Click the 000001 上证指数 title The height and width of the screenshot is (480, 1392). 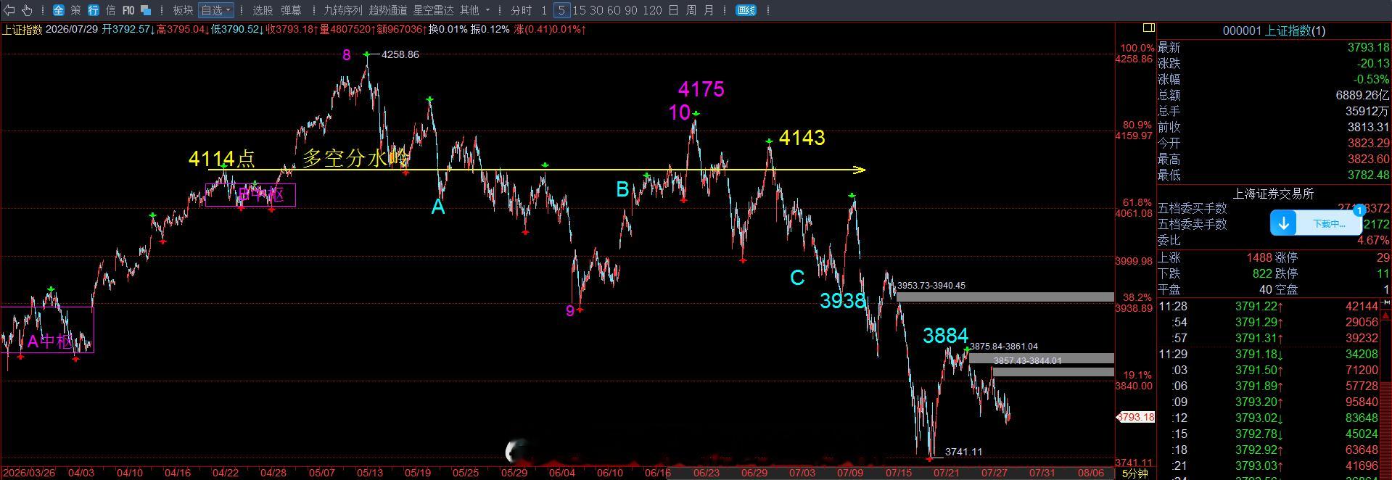1274,30
